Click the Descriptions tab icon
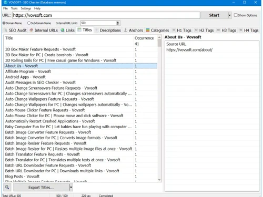Viewport: 263px width, 197px height. pos(96,30)
